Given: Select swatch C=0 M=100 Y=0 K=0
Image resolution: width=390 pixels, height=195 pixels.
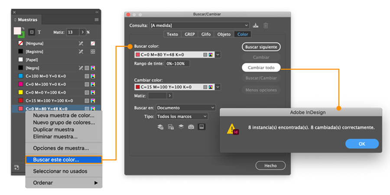Looking at the screenshot, I should 56,84.
